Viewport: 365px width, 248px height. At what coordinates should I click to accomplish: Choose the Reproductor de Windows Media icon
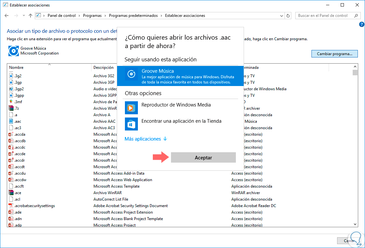click(x=131, y=108)
